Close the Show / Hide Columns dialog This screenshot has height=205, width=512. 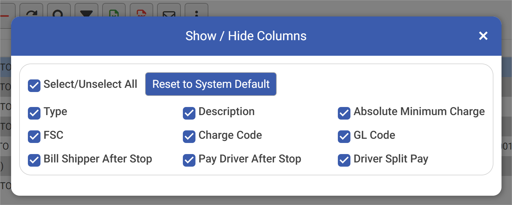click(x=483, y=36)
